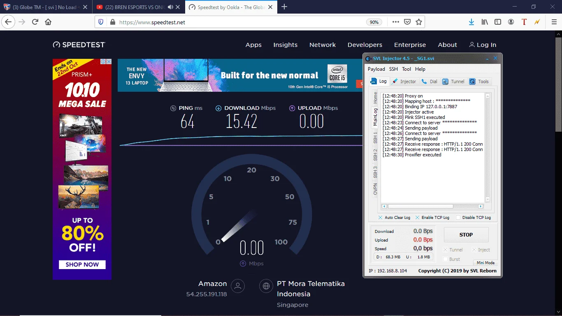Click the Speedtest logo

(79, 44)
